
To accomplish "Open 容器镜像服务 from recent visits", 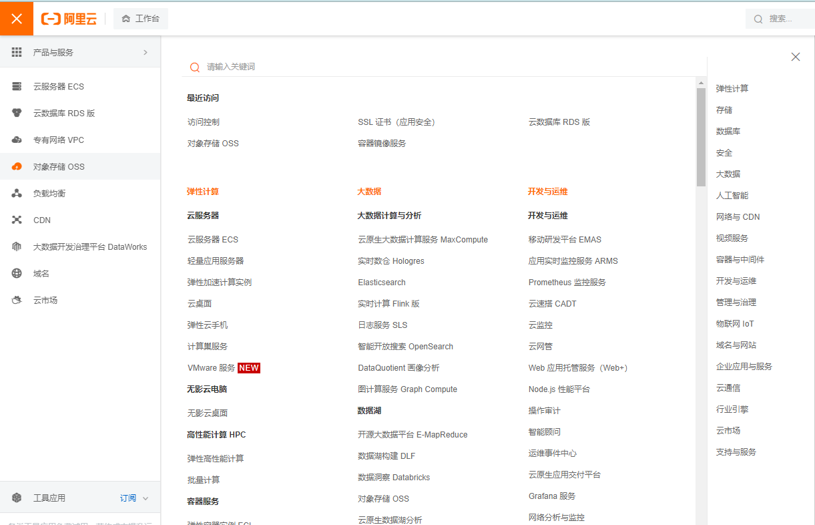I will point(382,143).
